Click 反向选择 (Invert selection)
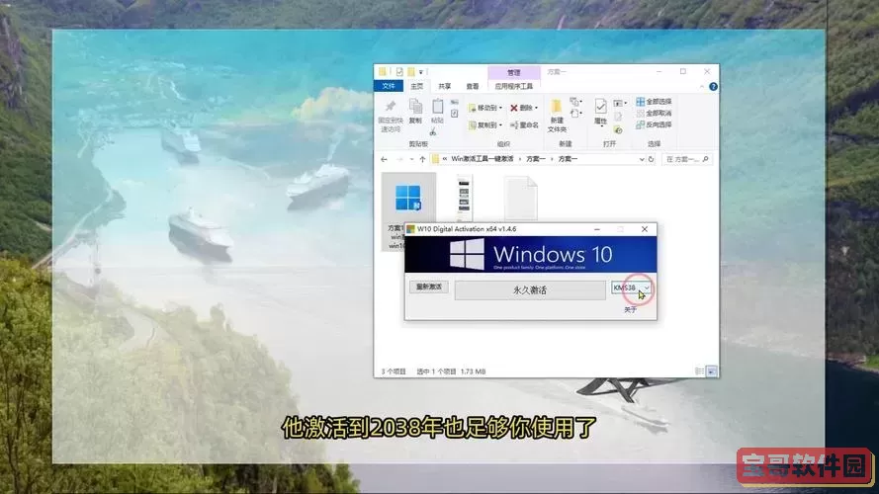This screenshot has height=494, width=879. tap(654, 124)
